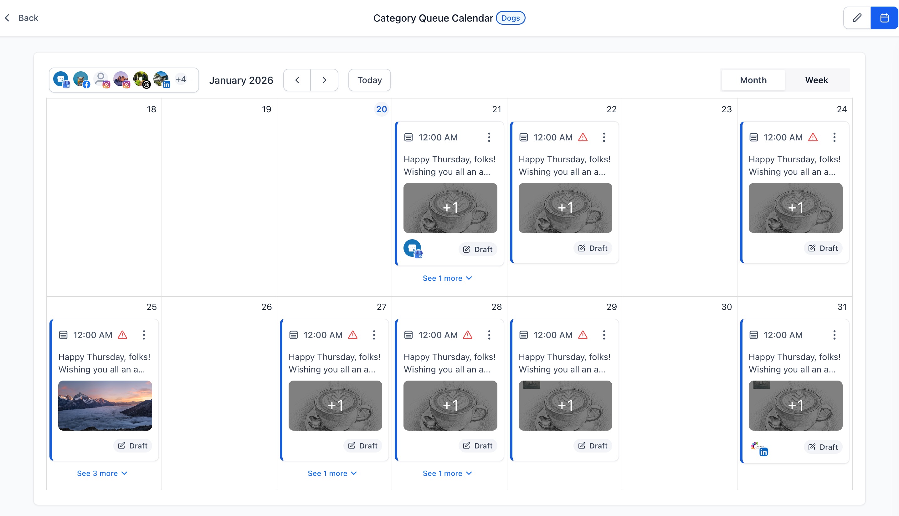The image size is (899, 516).
Task: Open three-dot menu on January 21 post
Action: (489, 137)
